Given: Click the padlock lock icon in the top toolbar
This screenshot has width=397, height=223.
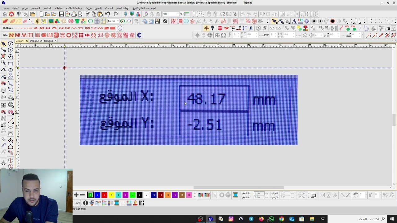Looking at the screenshot, I should point(209,14).
